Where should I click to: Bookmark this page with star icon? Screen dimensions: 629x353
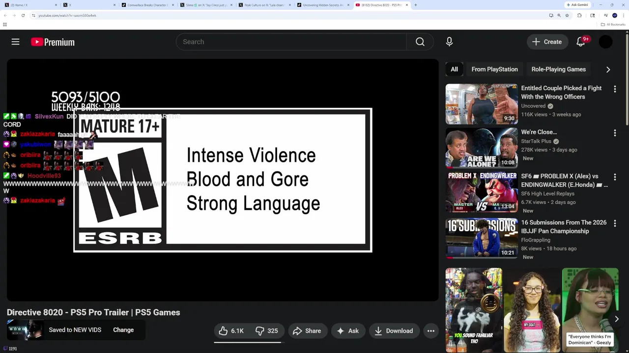567,15
